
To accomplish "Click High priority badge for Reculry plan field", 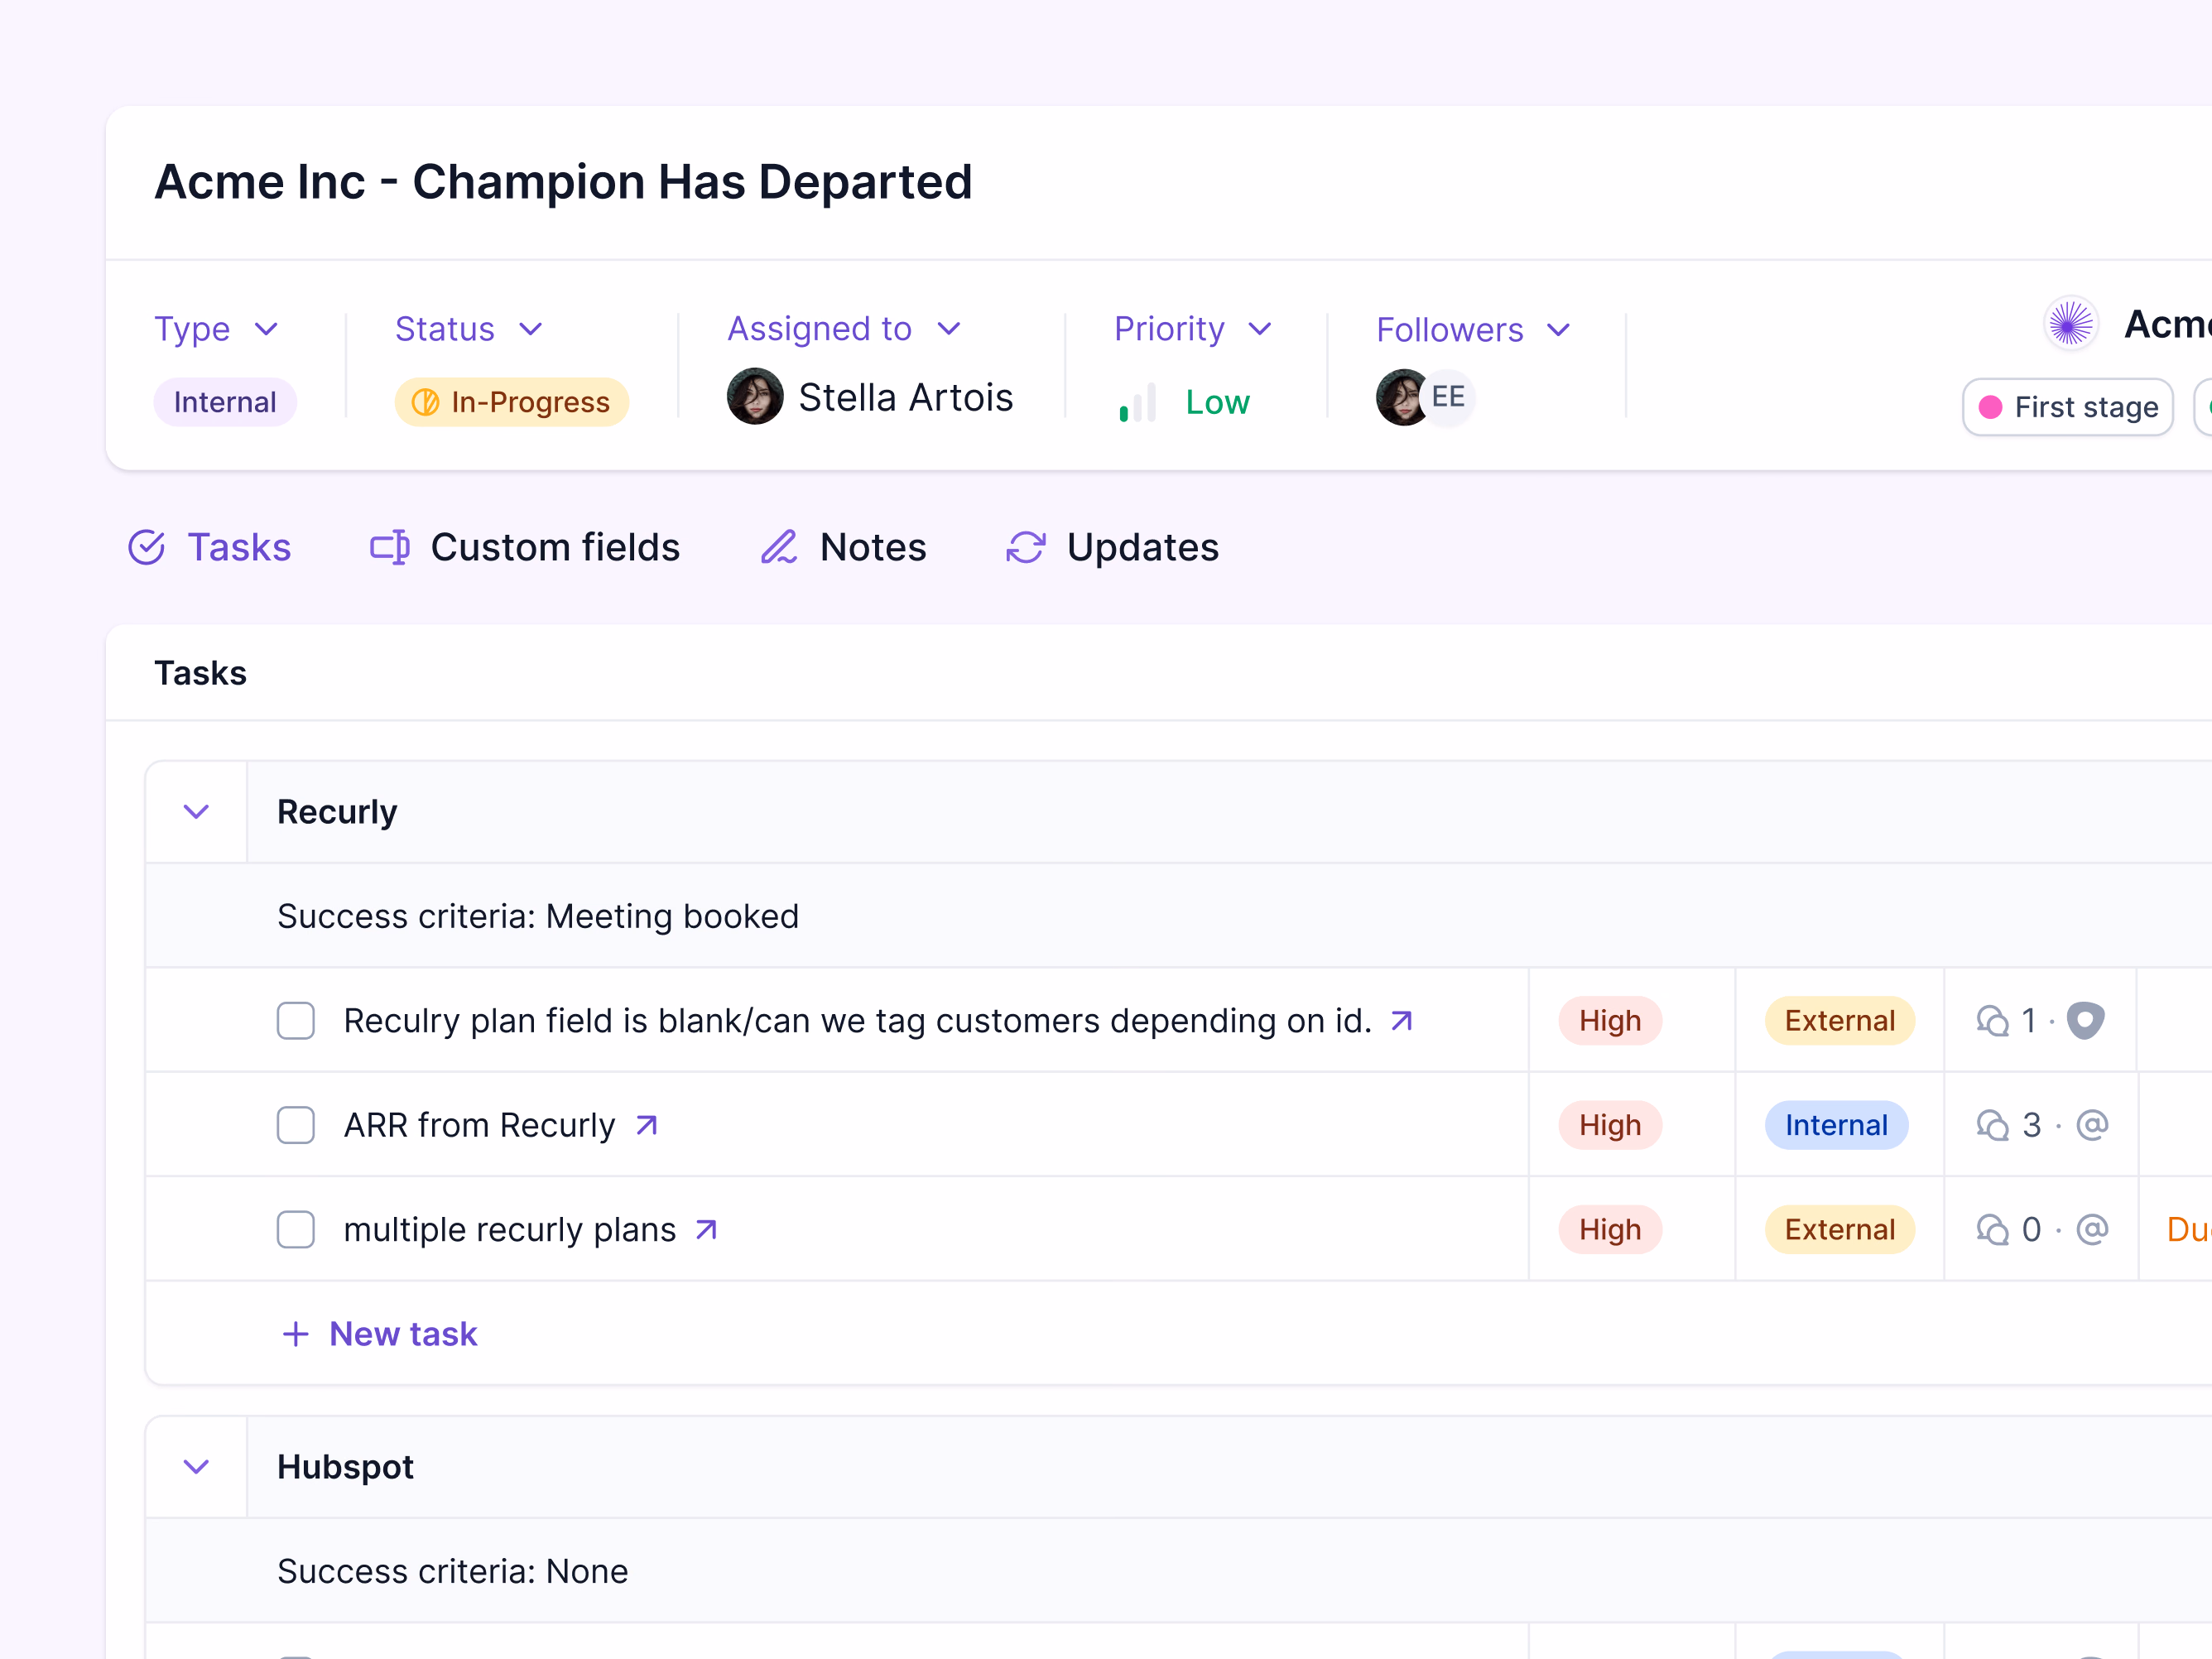I will click(1610, 1020).
